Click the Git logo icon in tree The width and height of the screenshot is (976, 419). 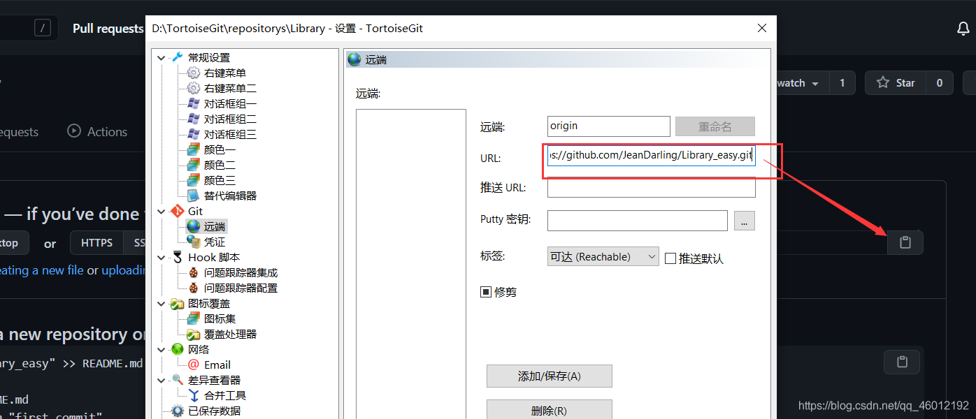click(x=178, y=211)
